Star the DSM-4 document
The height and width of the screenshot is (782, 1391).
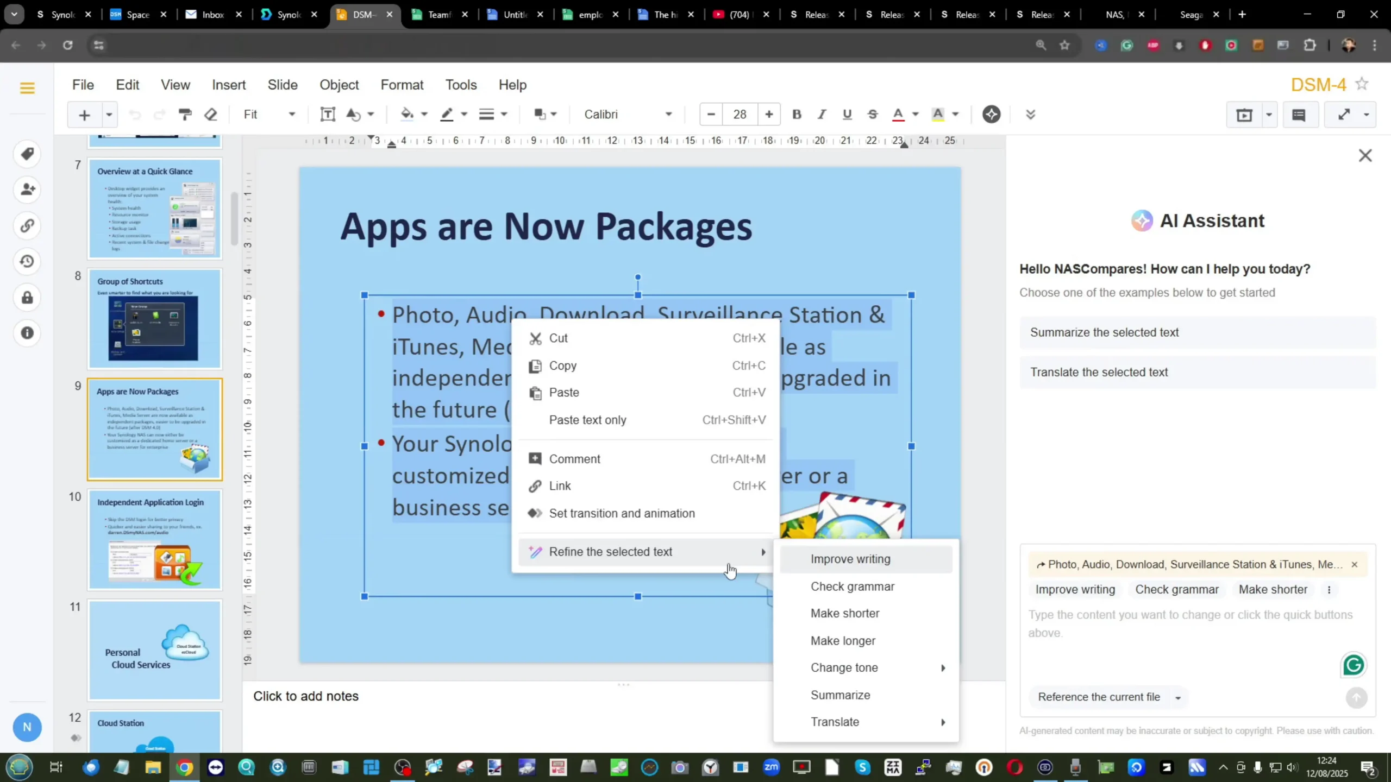(x=1362, y=84)
